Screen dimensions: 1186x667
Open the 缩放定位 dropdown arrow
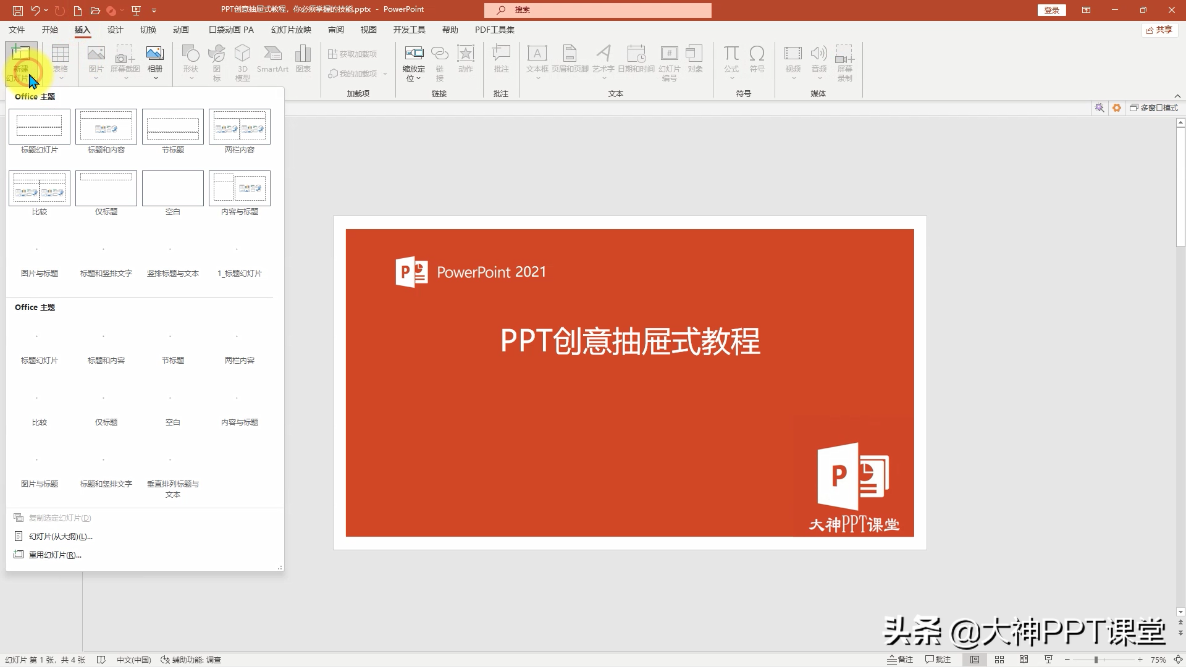click(x=418, y=78)
